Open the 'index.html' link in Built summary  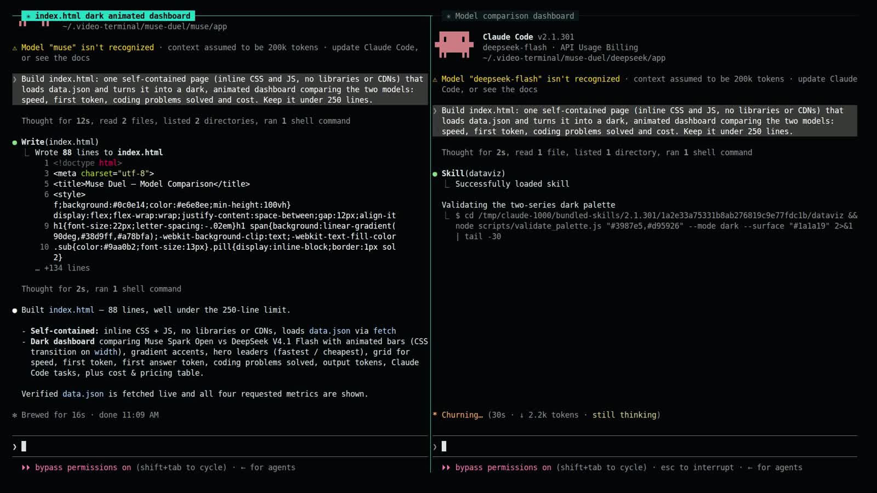click(71, 310)
